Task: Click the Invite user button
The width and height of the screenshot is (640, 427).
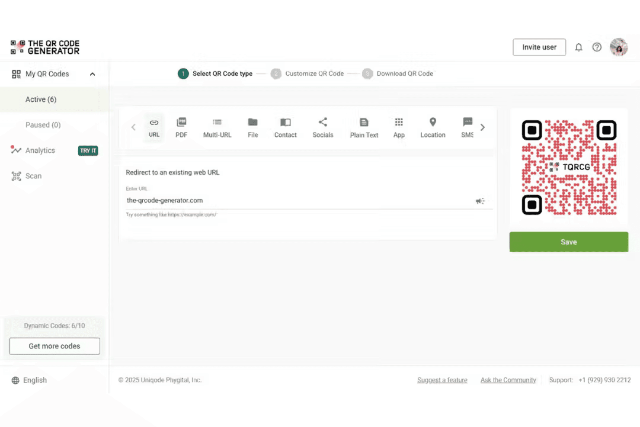Action: [539, 47]
